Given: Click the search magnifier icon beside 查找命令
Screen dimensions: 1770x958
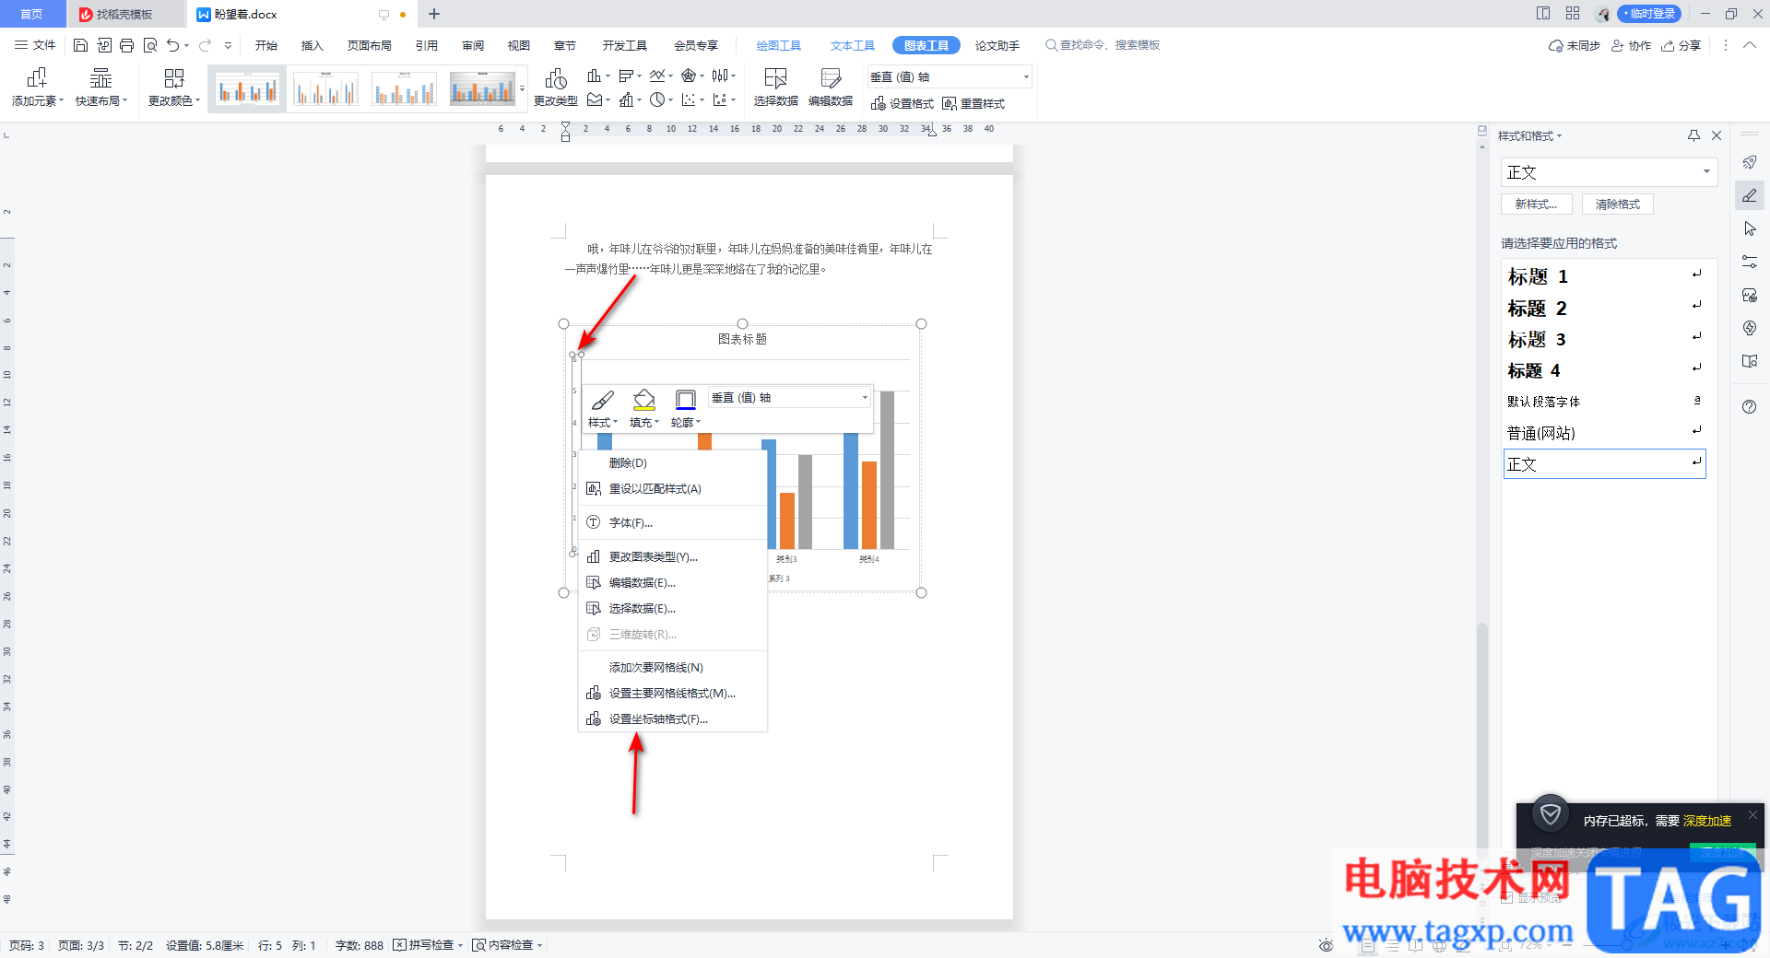Looking at the screenshot, I should (1051, 45).
